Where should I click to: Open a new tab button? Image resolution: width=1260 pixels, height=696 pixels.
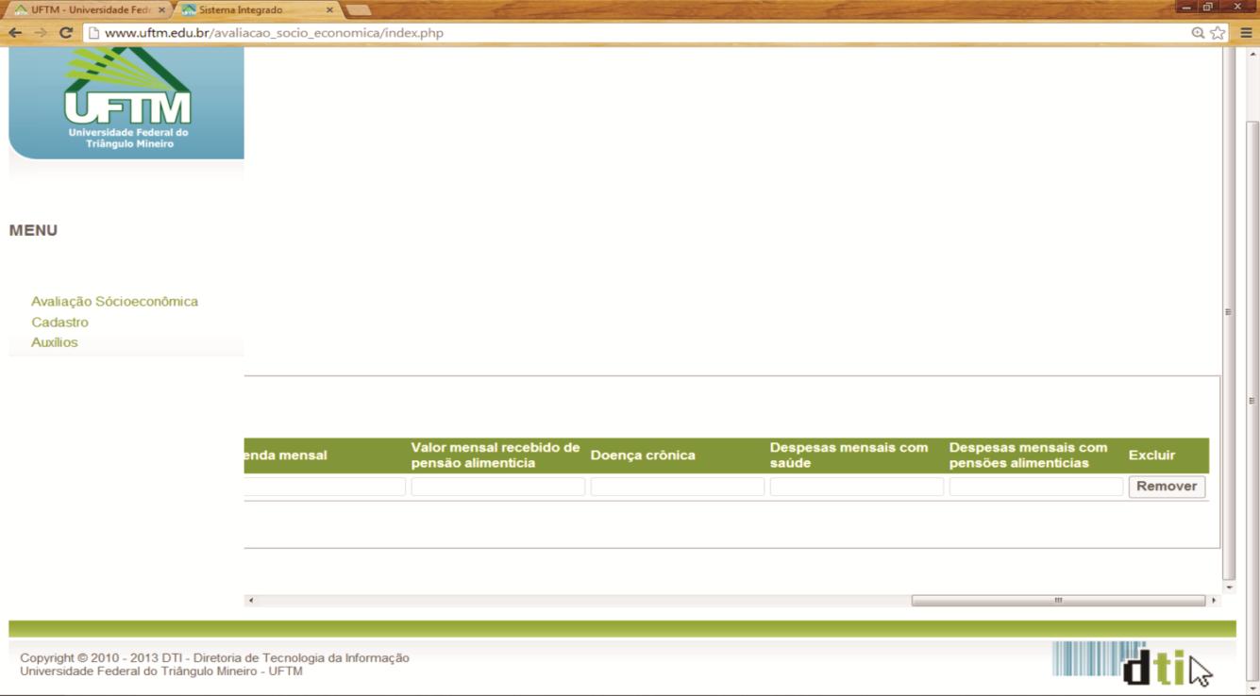[359, 9]
